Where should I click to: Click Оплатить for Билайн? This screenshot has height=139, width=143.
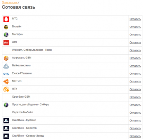pyautogui.click(x=135, y=27)
